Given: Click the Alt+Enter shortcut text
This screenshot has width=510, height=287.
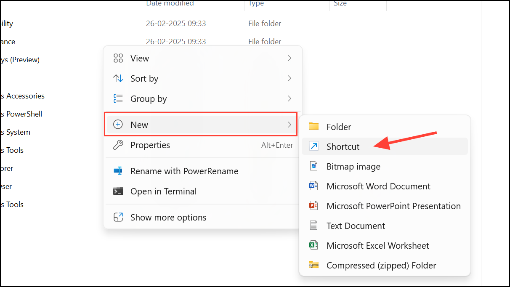Looking at the screenshot, I should (x=277, y=145).
